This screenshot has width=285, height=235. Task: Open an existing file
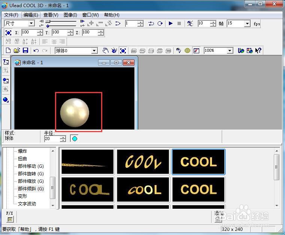[x=17, y=50]
